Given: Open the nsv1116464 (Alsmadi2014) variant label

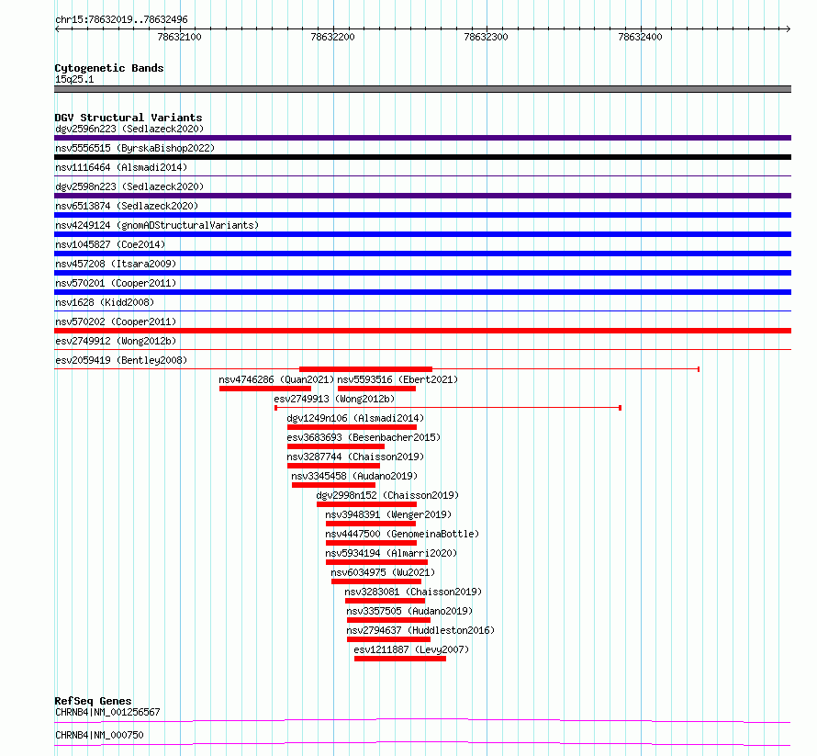Looking at the screenshot, I should pyautogui.click(x=121, y=167).
